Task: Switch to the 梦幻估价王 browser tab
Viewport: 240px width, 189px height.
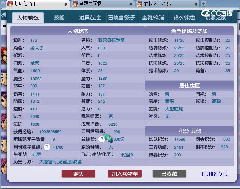Action: pos(38,4)
